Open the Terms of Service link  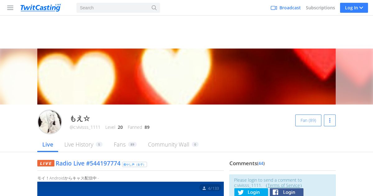tap(284, 185)
